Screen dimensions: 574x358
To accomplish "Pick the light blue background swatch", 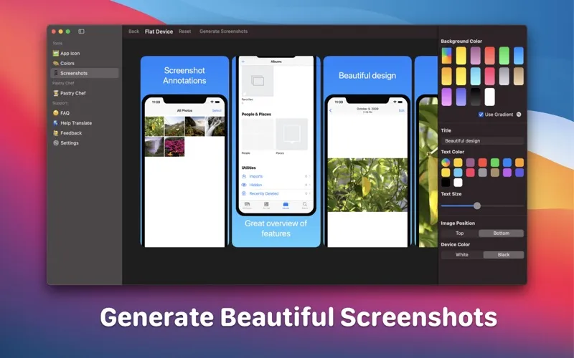I will coord(476,77).
